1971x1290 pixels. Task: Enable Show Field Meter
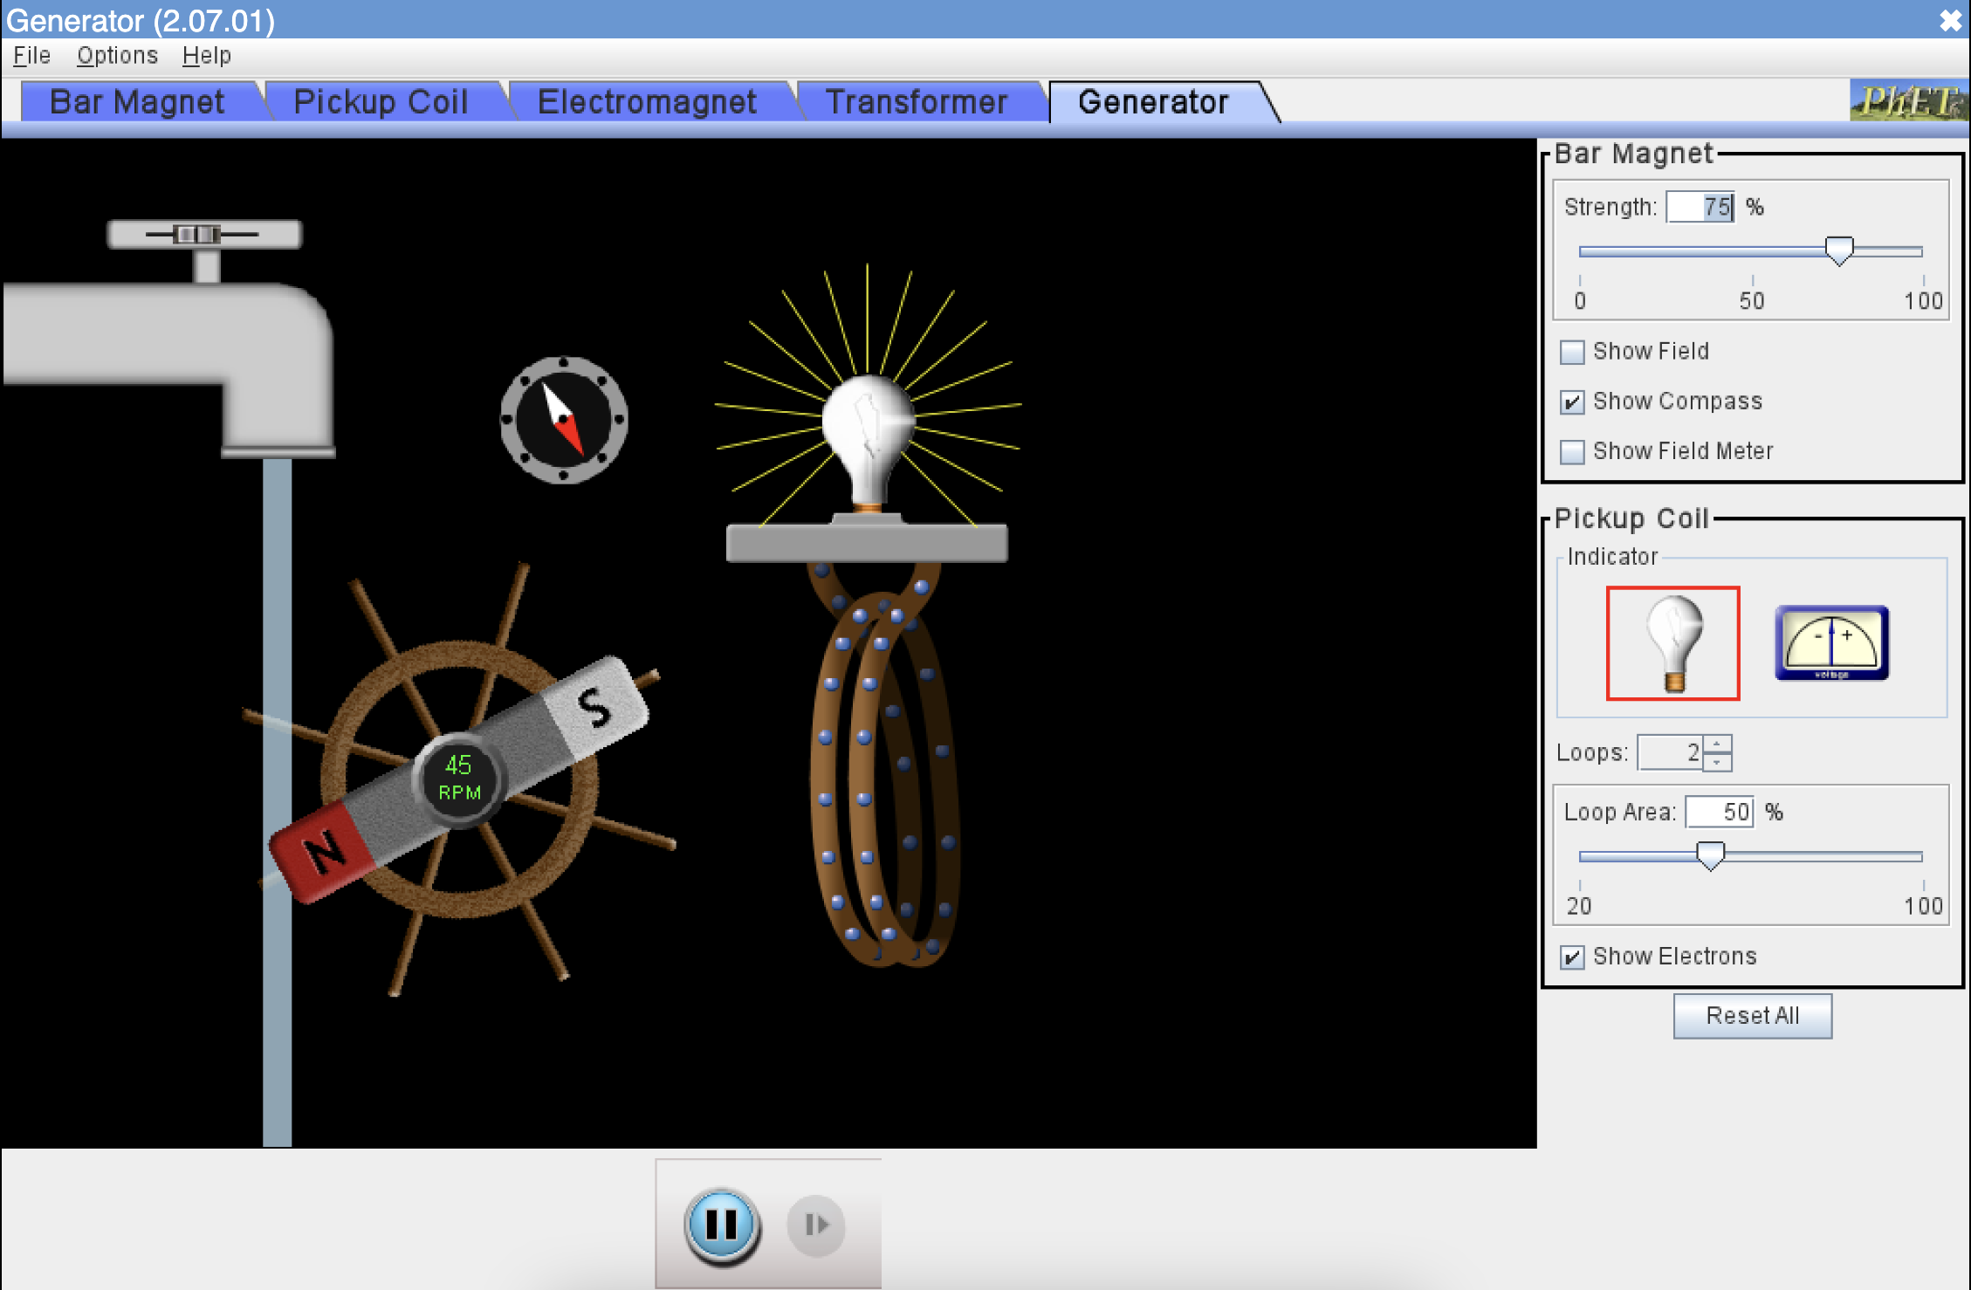click(x=1572, y=451)
